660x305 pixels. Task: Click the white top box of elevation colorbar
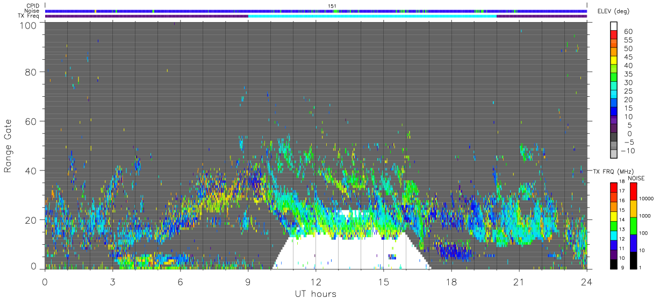(614, 25)
